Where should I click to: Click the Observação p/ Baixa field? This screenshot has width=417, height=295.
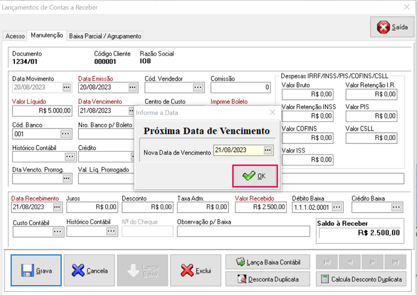pos(243,231)
